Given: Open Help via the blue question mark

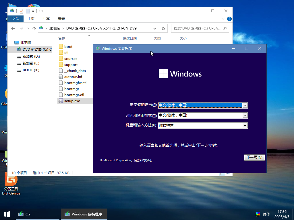Looking at the screenshot, I should click(x=229, y=19).
